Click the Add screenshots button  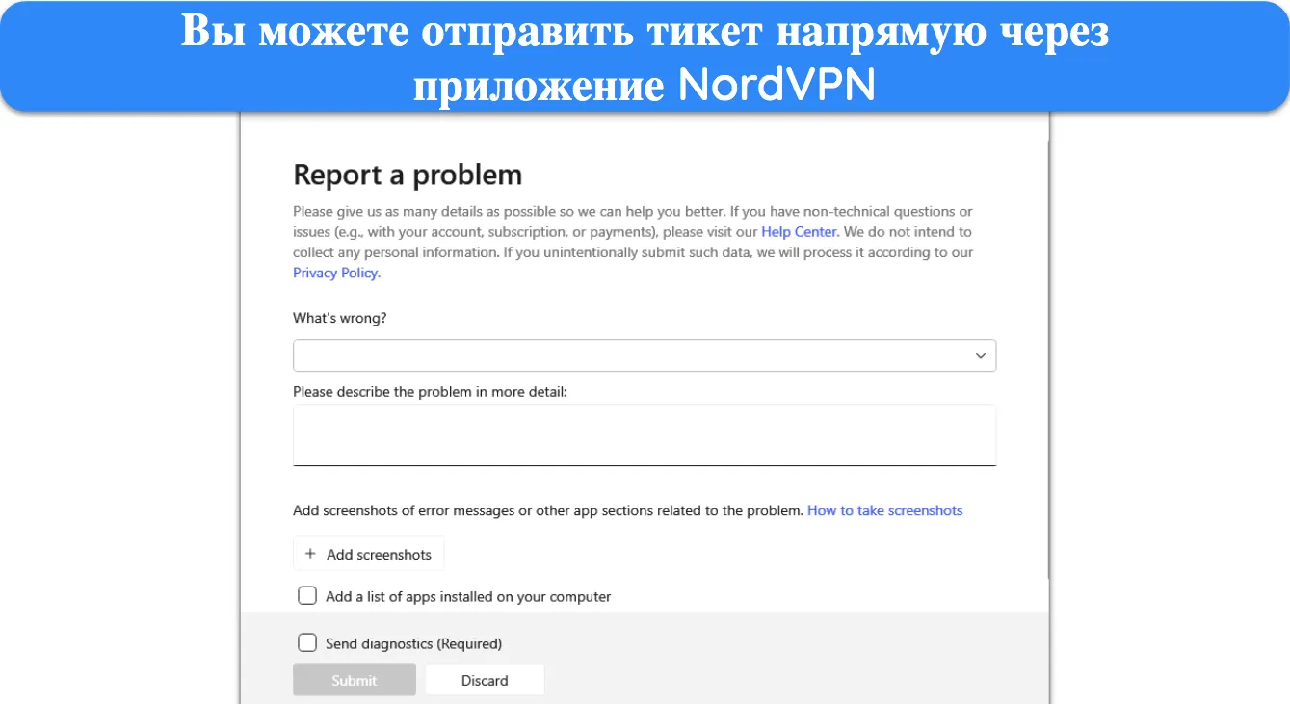(368, 554)
